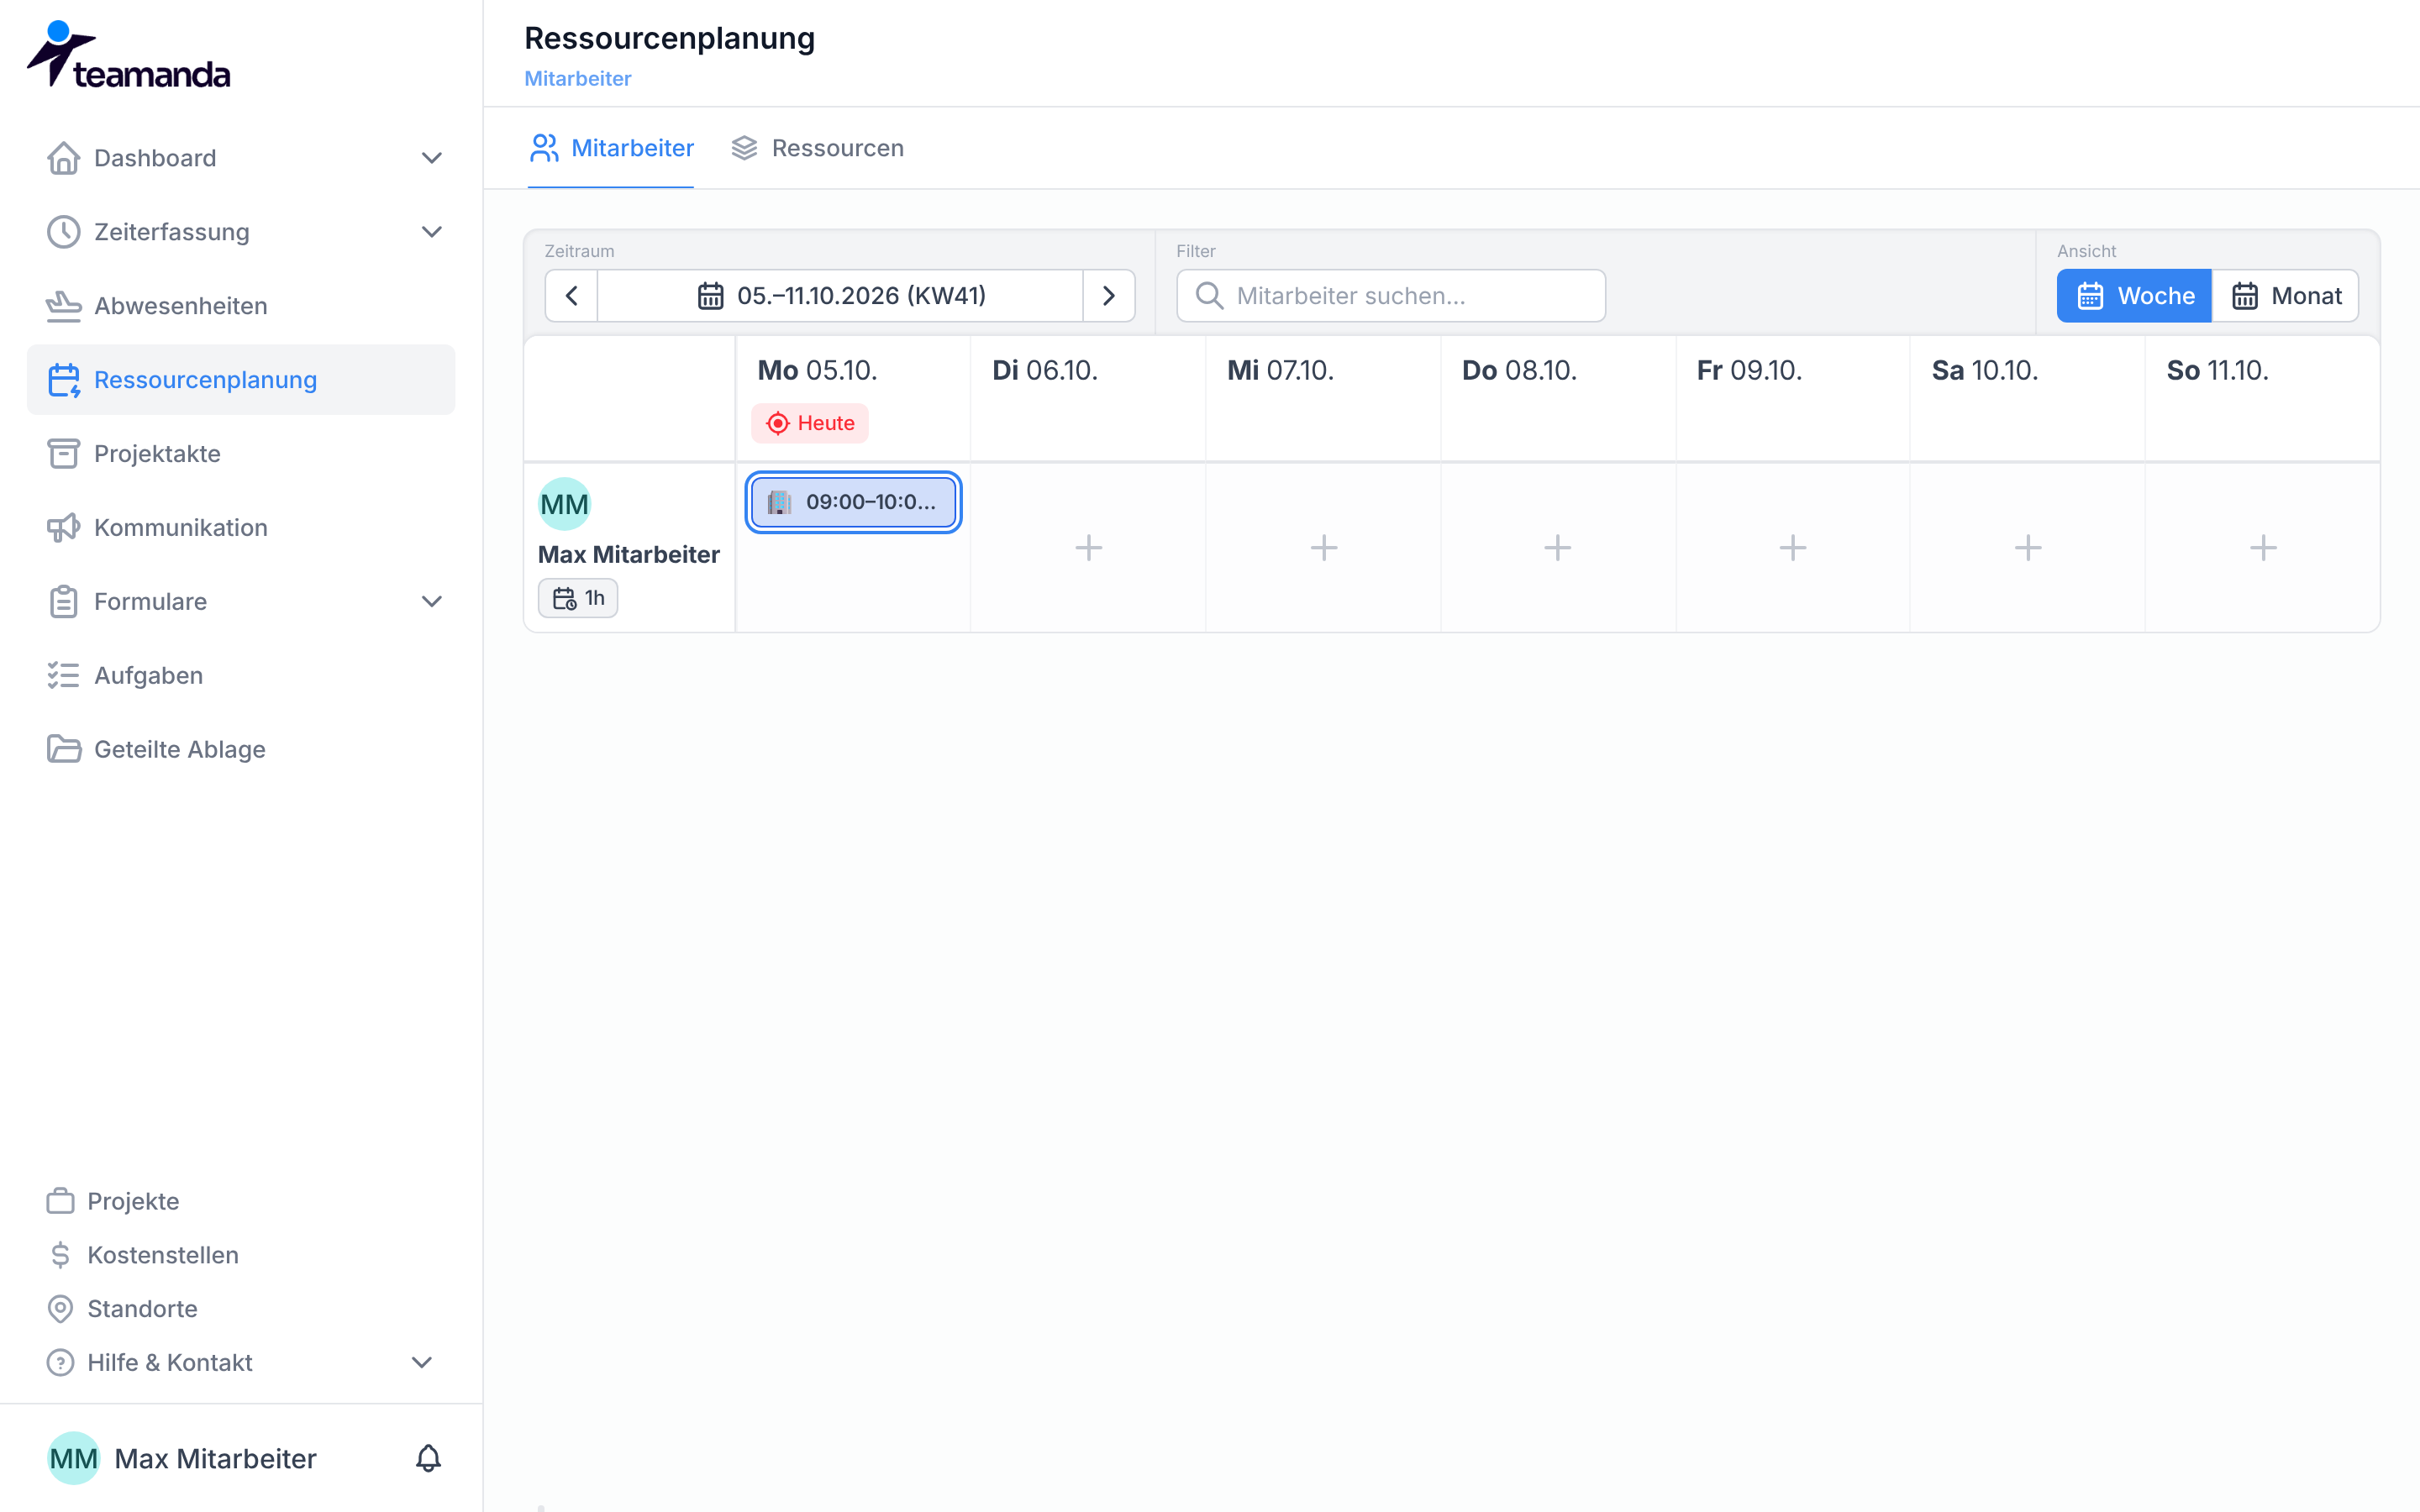Add shift on So 11.10. plus icon
This screenshot has height=1512, width=2420.
click(x=2262, y=548)
